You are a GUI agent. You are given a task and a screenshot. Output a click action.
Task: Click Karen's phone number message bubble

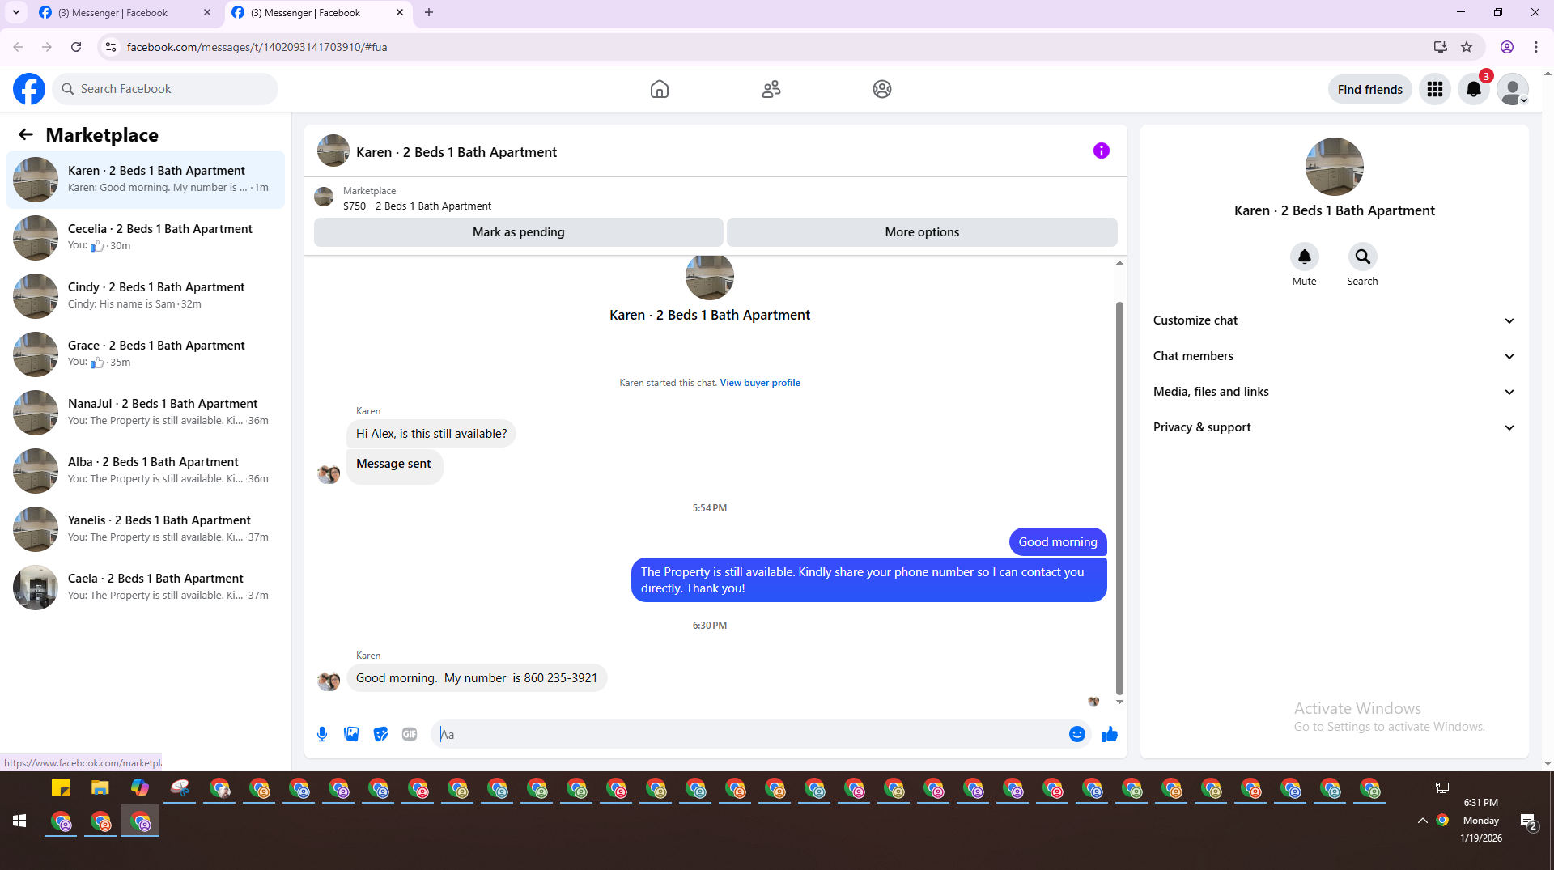[477, 678]
